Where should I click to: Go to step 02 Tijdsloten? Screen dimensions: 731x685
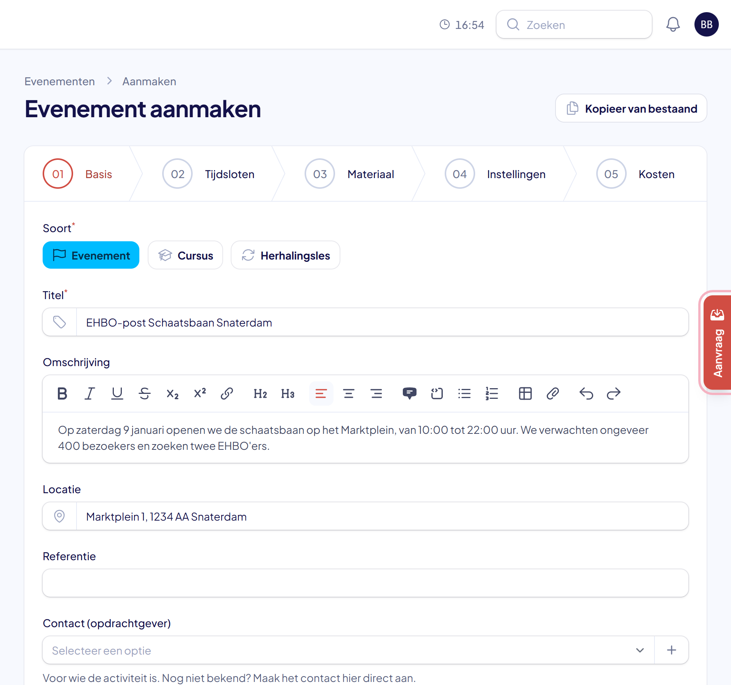pos(208,174)
